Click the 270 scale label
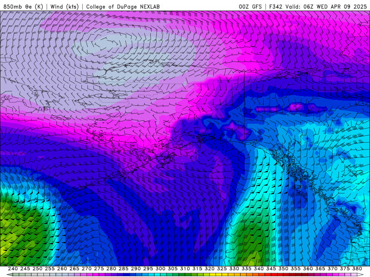Screen dimensions: 370x277 (86, 269)
